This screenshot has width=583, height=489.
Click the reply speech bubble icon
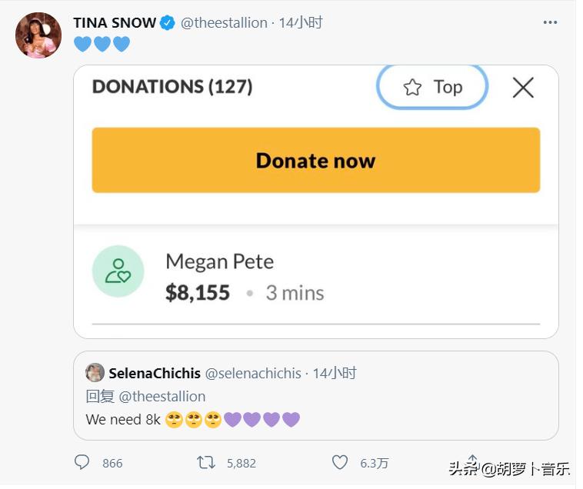82,463
